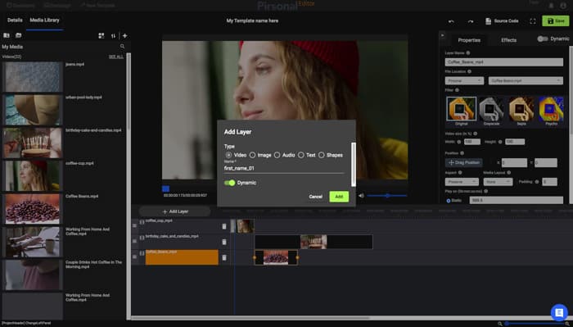Open the Properties tab
The height and width of the screenshot is (327, 573).
click(x=469, y=40)
